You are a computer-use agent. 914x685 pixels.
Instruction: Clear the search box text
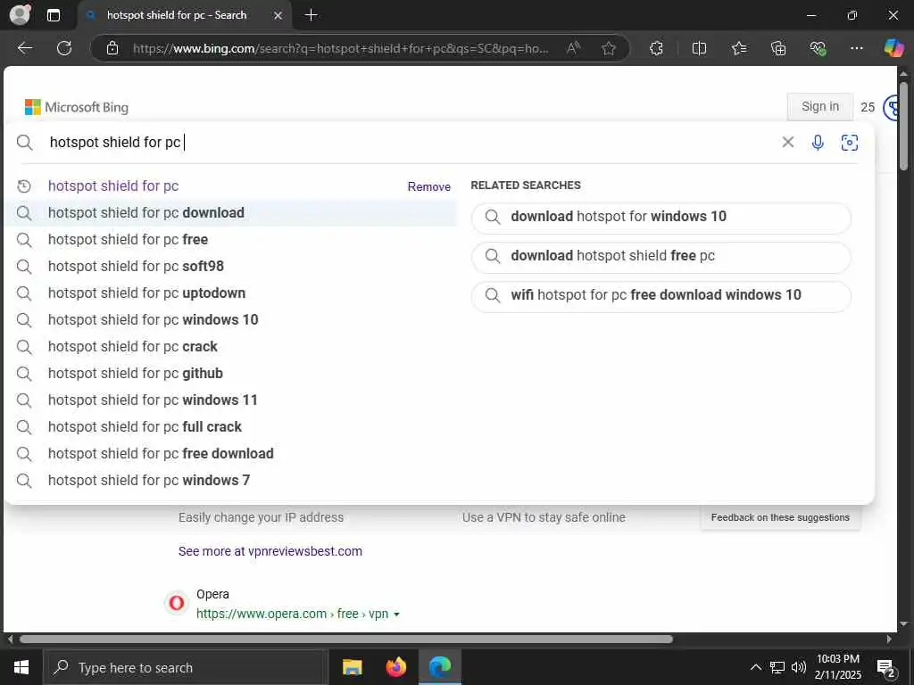tap(787, 142)
